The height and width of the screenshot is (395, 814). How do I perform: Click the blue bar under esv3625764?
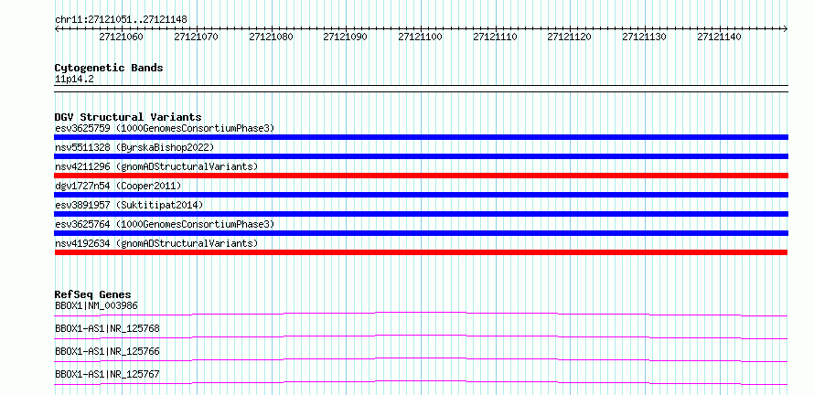421,233
